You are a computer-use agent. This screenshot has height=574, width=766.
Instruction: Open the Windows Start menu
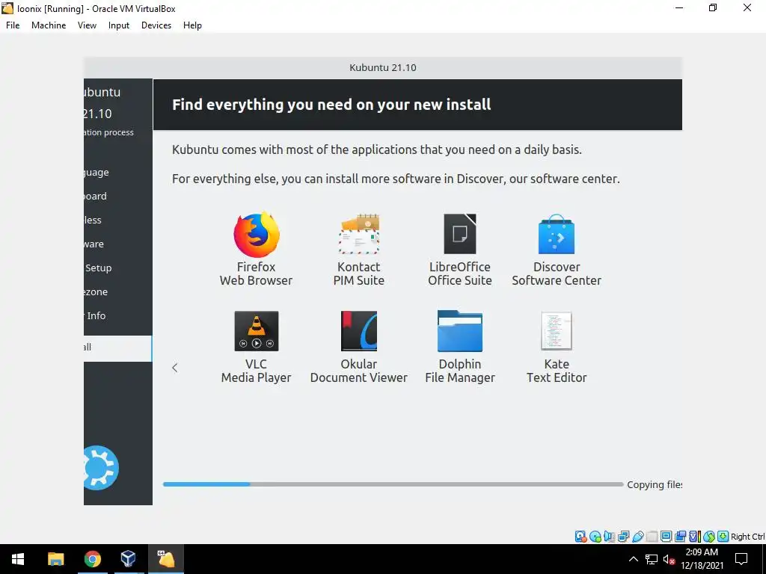click(18, 559)
